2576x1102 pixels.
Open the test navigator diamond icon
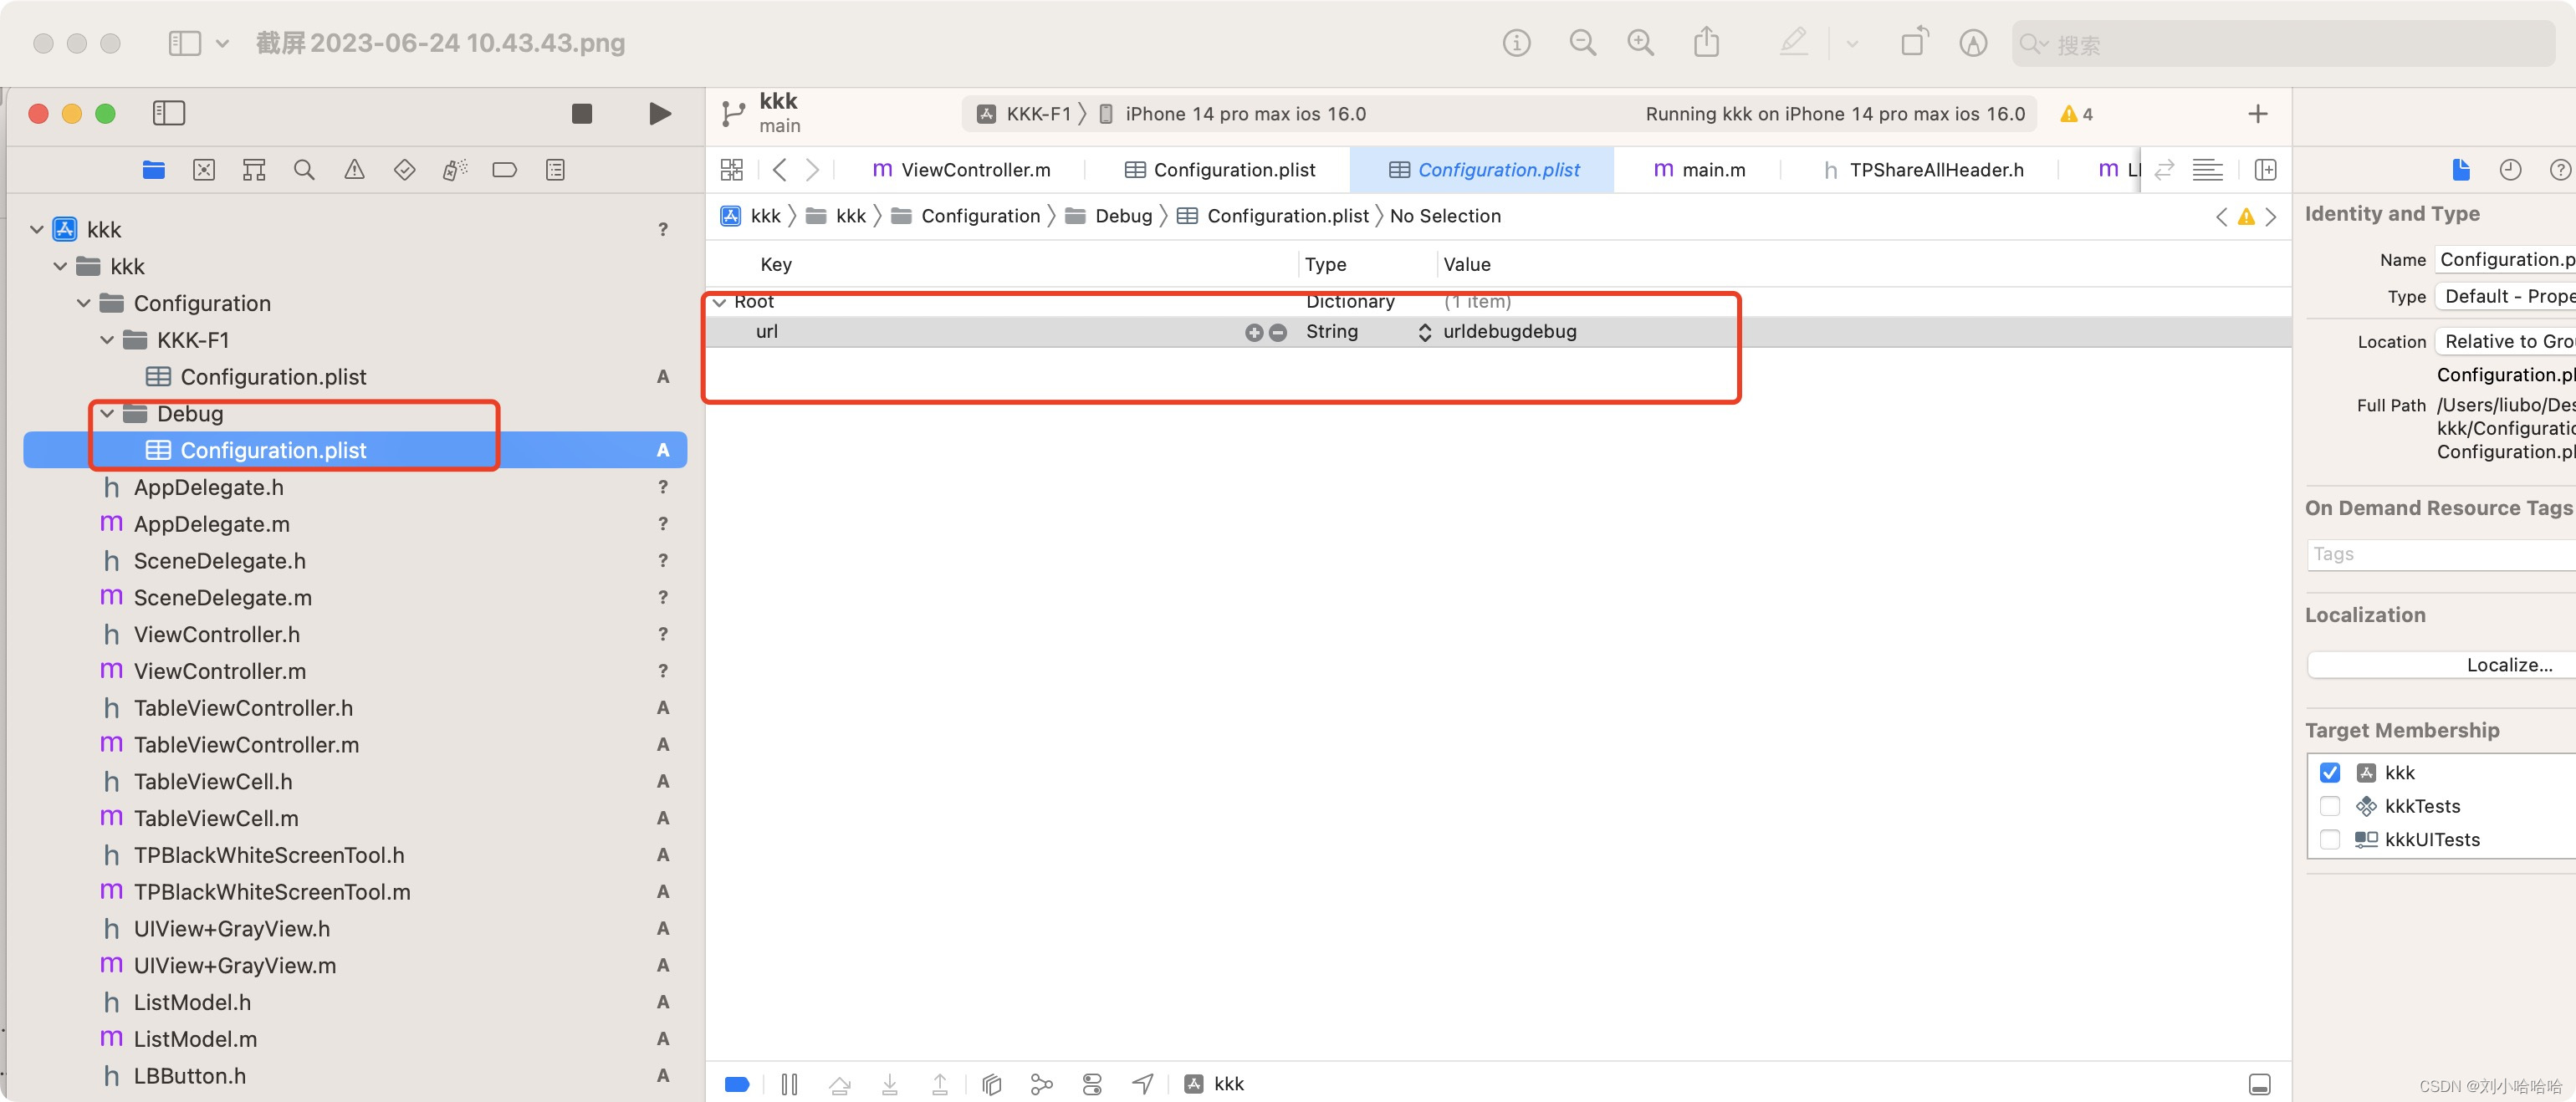[404, 170]
